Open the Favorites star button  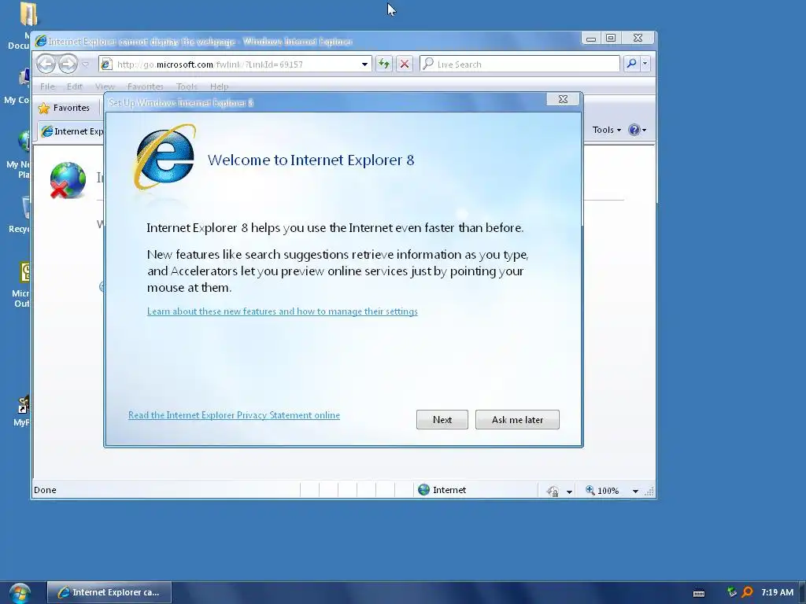tap(65, 108)
